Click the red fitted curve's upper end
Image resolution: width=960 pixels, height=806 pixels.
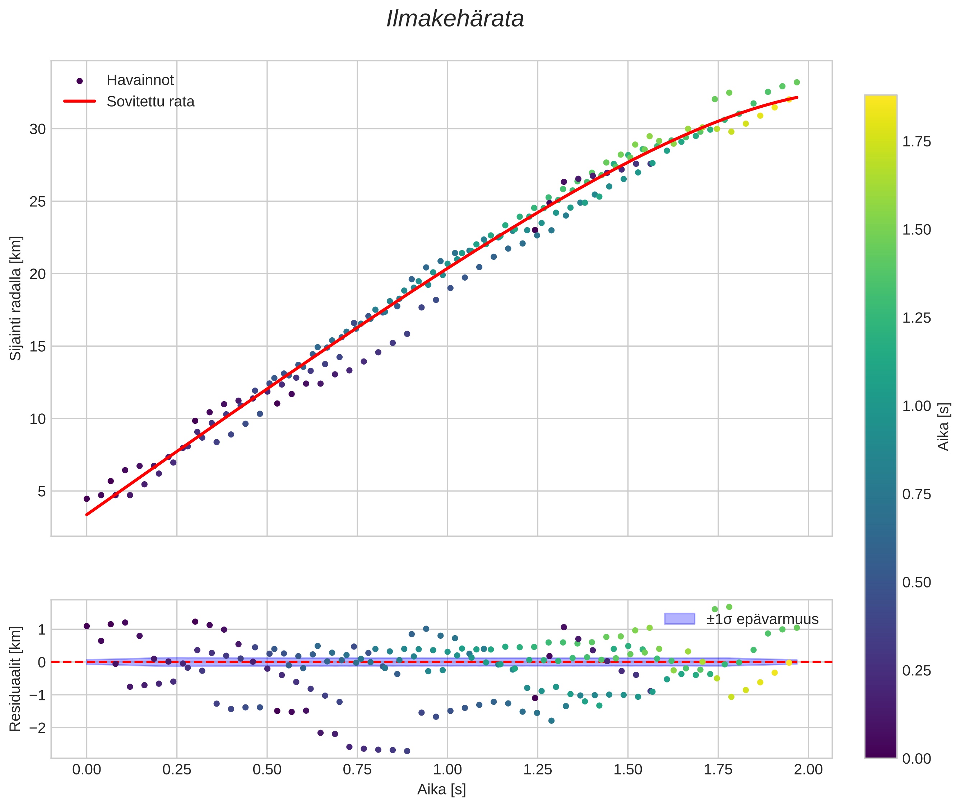(797, 97)
